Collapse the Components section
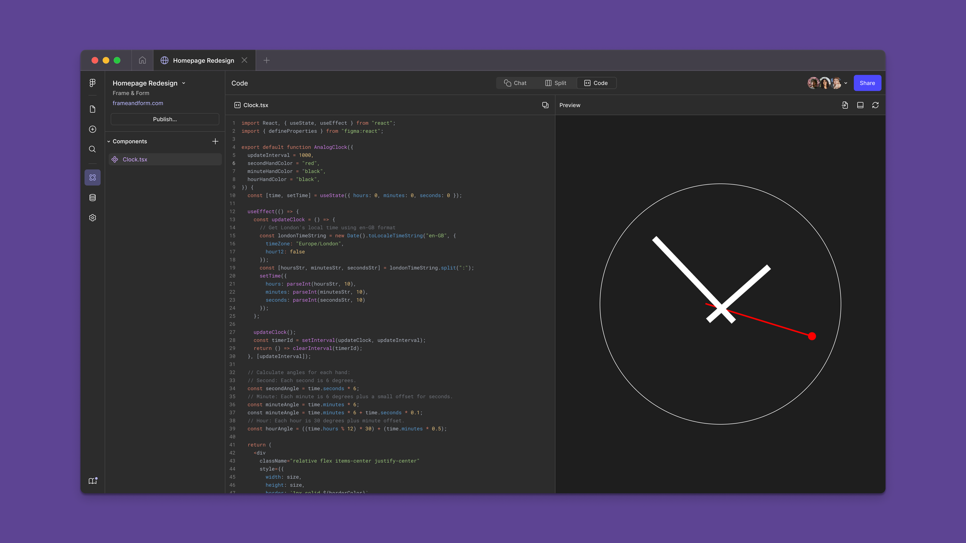Image resolution: width=966 pixels, height=543 pixels. coord(109,141)
